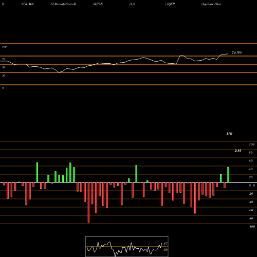The image size is (257, 257).
Task: Click the "-100" label on the MR axis
Action: coord(252,227)
